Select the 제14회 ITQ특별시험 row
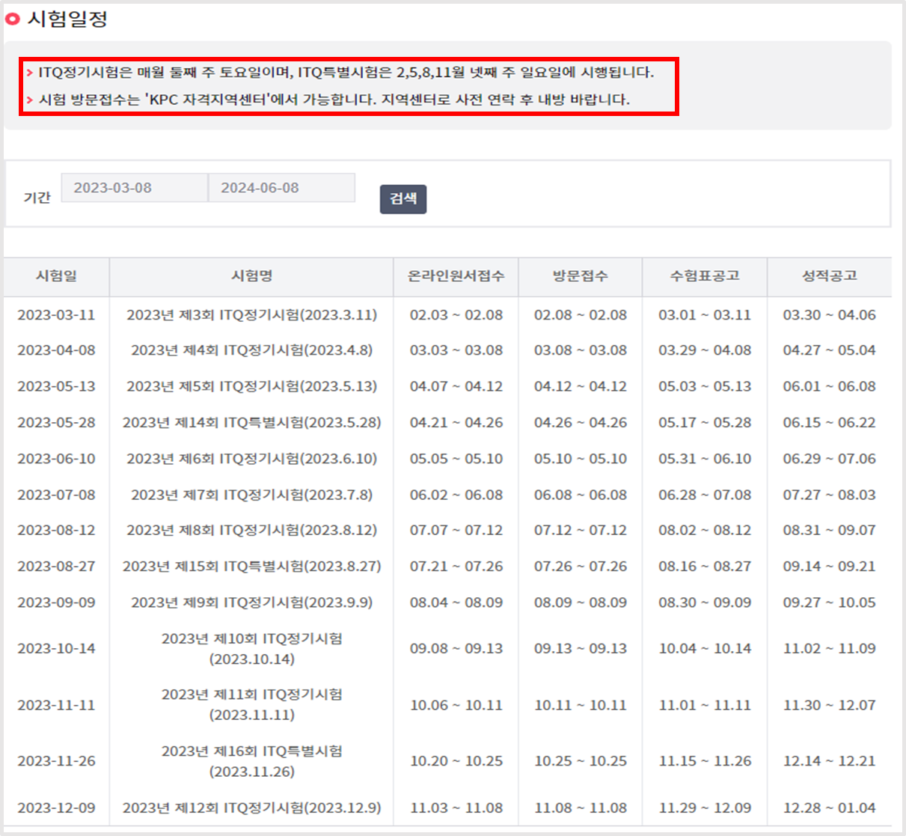Screen dimensions: 906x836 [251, 422]
